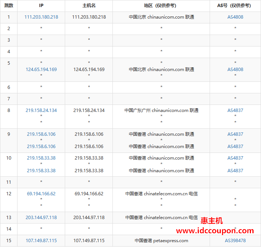Select hostname text 124.65.194.169 in 主机名 column

pyautogui.click(x=89, y=69)
